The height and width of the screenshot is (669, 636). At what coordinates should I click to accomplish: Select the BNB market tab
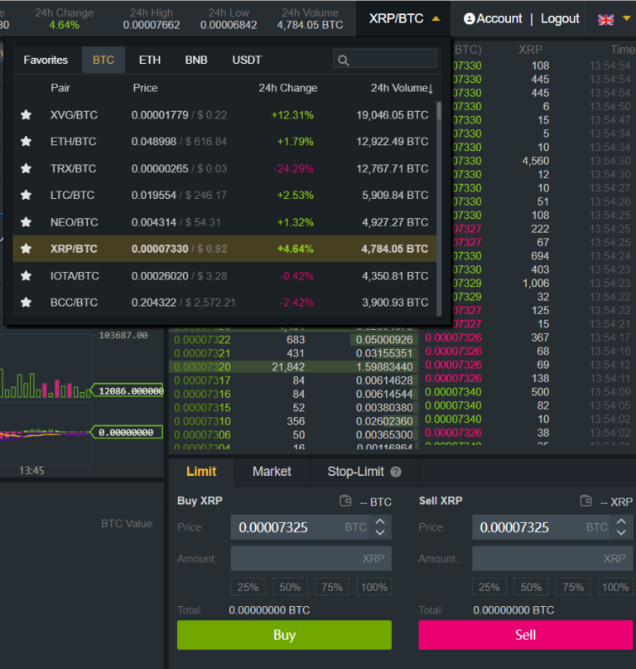click(x=196, y=61)
